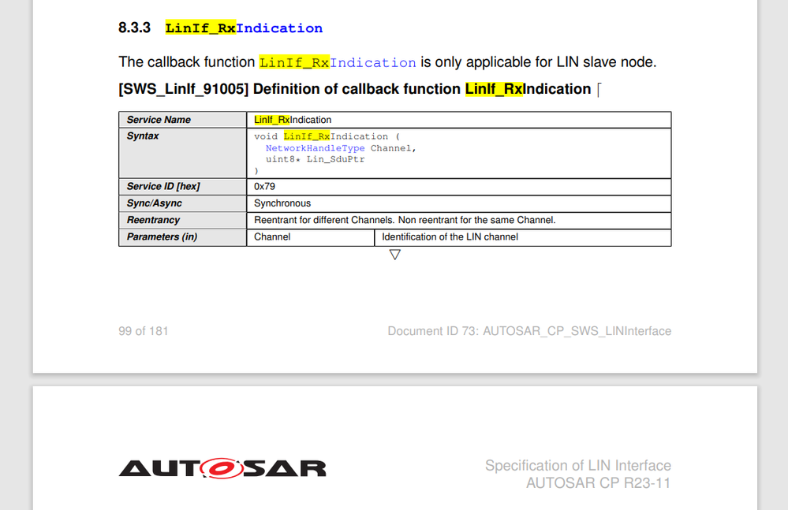Click the red O emblem in the AUTOSAR logo
788x510 pixels.
click(x=221, y=468)
